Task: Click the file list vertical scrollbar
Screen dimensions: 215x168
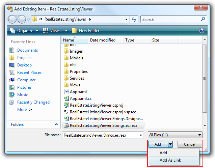Action: 204,78
